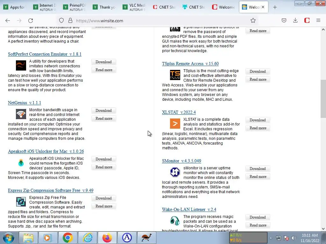Click the orange XLSTAT logo icon
The image size is (326, 244).
[175, 124]
